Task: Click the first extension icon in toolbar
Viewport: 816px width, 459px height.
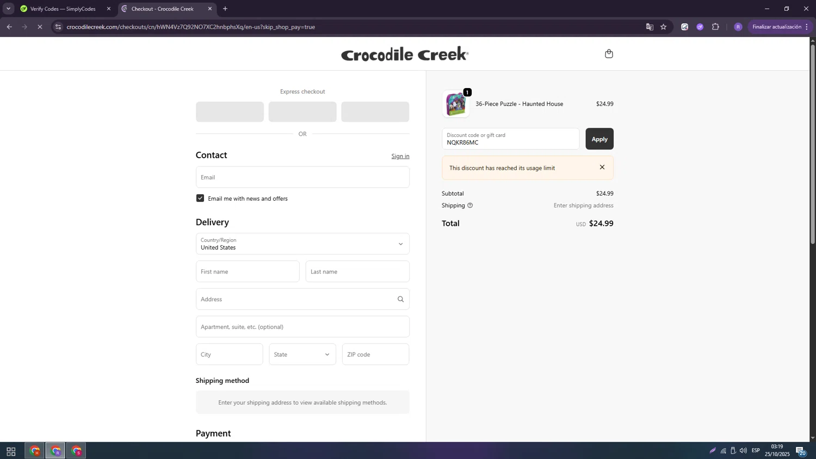Action: 684,27
